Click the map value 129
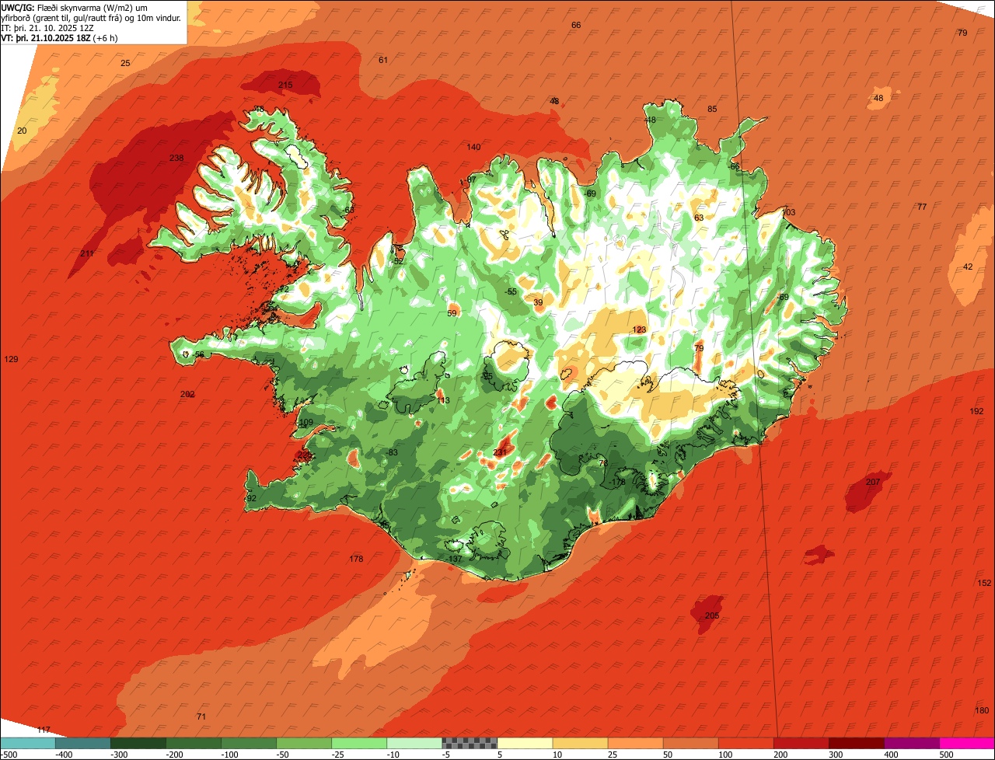The width and height of the screenshot is (995, 760). 11,360
